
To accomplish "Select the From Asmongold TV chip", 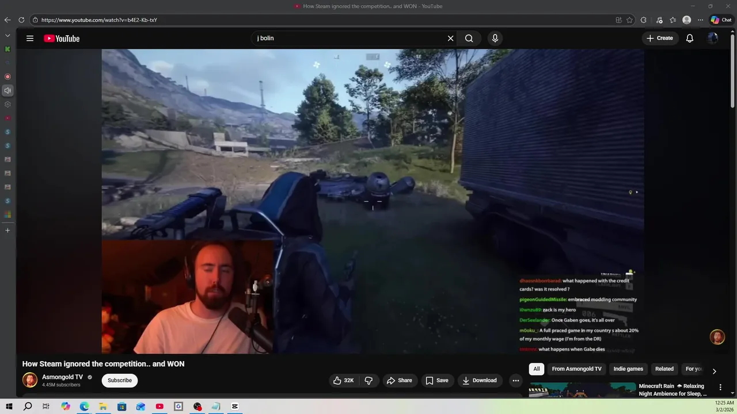I will click(576, 369).
